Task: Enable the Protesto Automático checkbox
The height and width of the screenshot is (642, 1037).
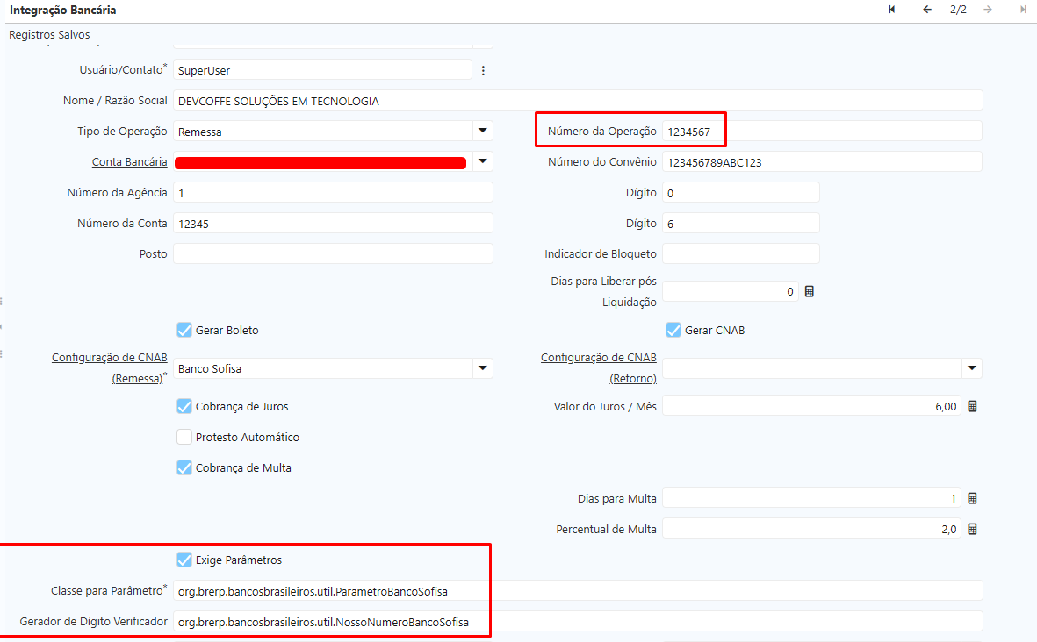Action: 184,437
